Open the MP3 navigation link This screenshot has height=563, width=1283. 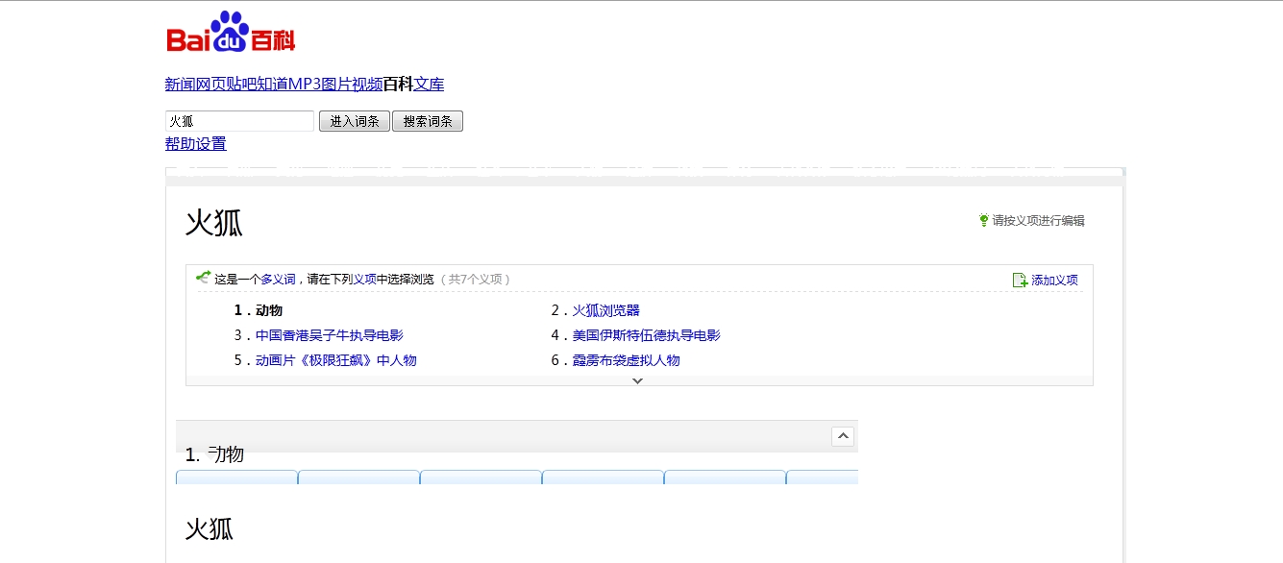coord(305,85)
